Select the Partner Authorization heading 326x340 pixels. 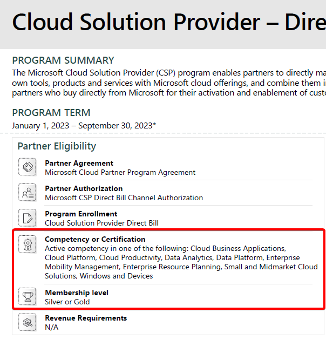(x=84, y=188)
